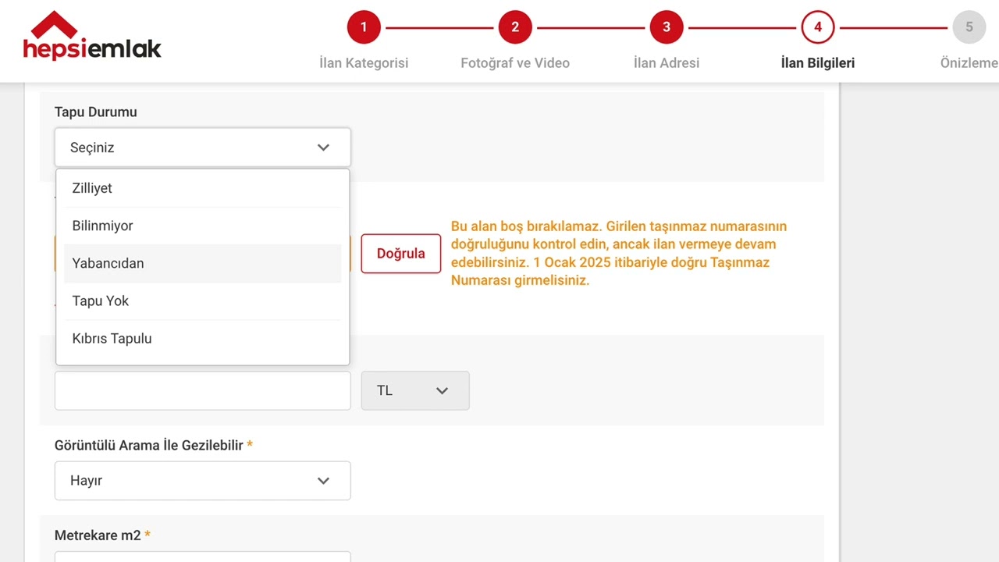
Task: Open Görüntülü Arama Hayır dropdown
Action: click(203, 481)
